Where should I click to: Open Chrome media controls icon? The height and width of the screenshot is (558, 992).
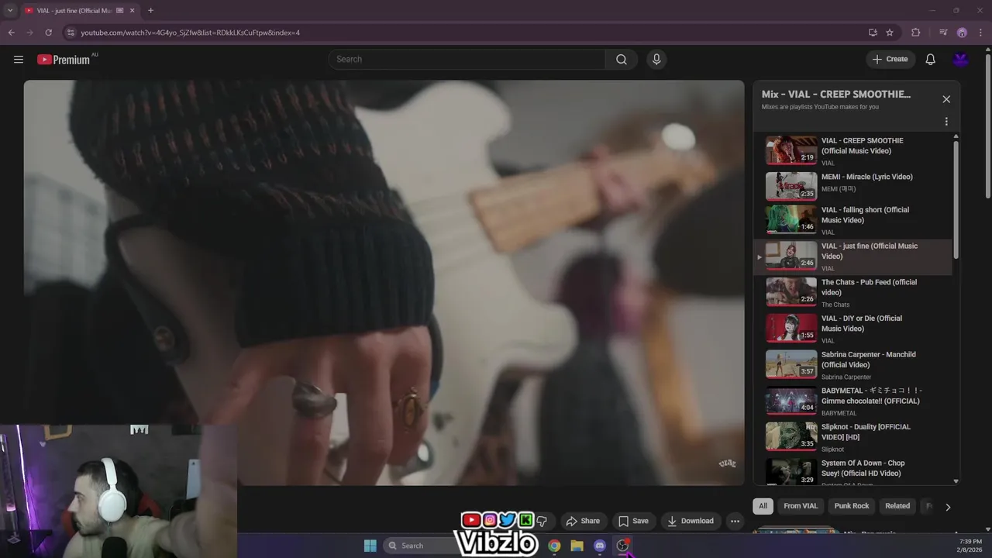tap(943, 33)
